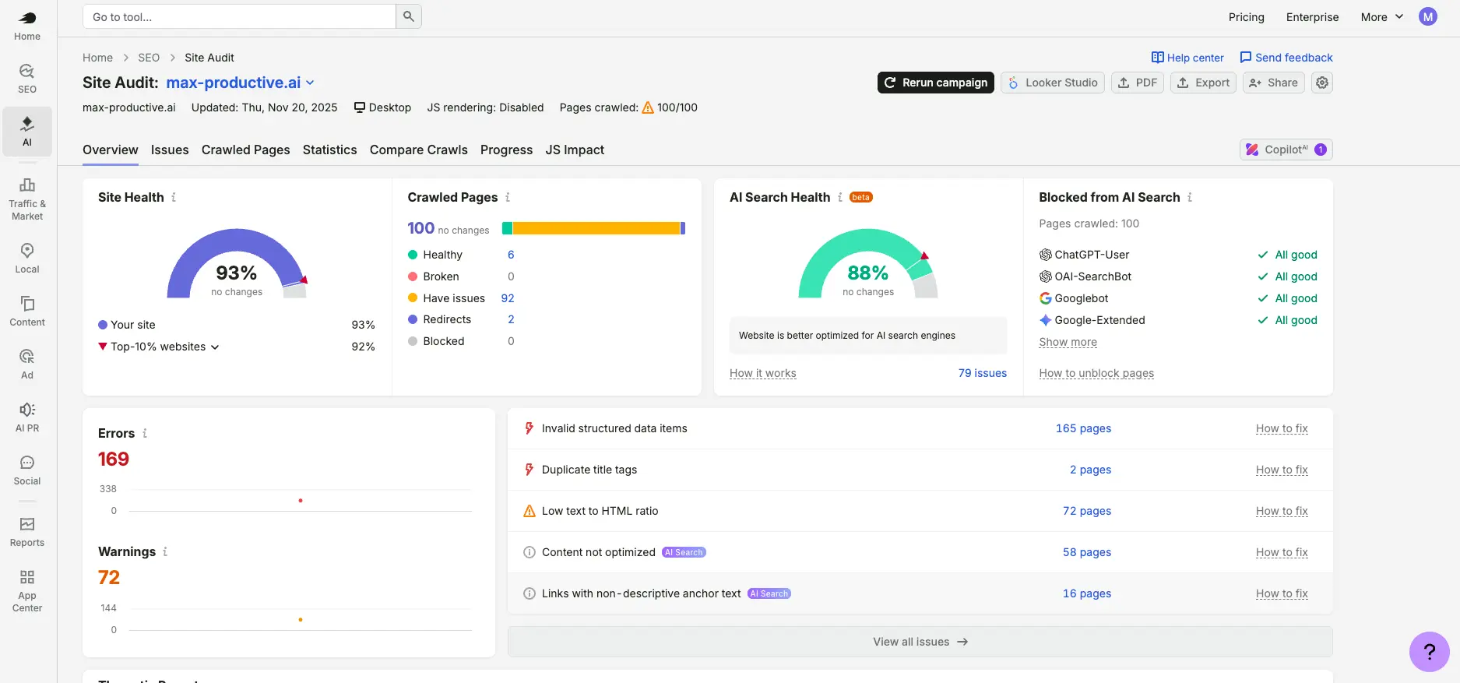The width and height of the screenshot is (1460, 683).
Task: Click Site Health info icon
Action: pyautogui.click(x=174, y=198)
